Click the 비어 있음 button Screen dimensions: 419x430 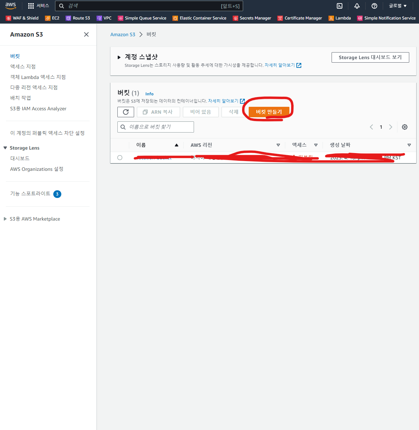[201, 112]
